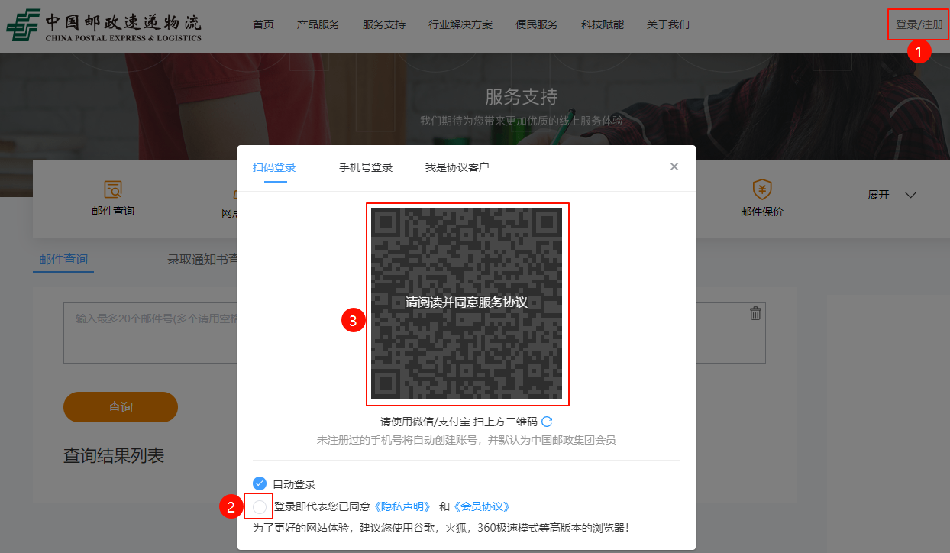
Task: Click the 登录/注册 link at top right
Action: pyautogui.click(x=919, y=24)
